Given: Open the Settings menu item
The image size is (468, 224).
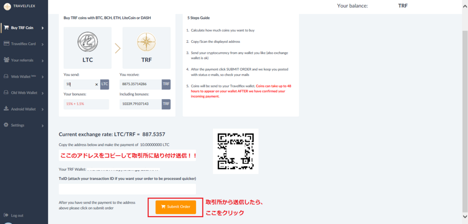Looking at the screenshot, I should pyautogui.click(x=24, y=125).
